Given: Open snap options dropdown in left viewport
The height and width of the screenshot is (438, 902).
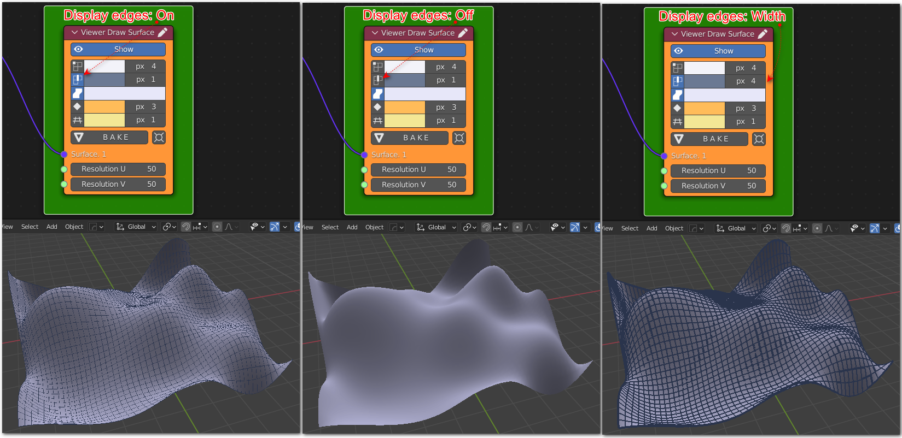Looking at the screenshot, I should click(x=201, y=227).
